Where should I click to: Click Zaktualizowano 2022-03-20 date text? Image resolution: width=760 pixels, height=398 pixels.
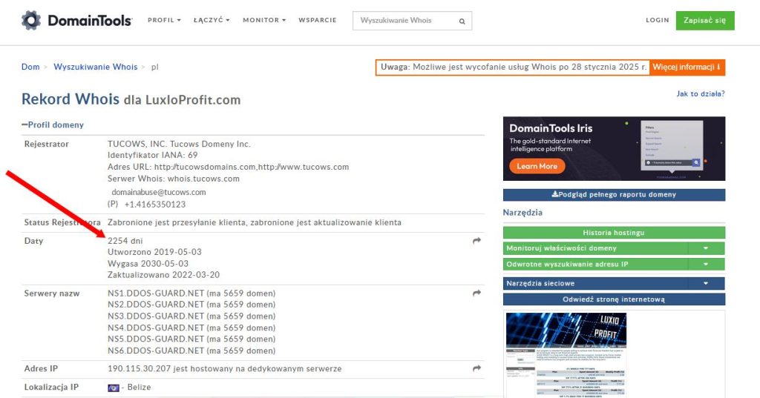tap(163, 275)
